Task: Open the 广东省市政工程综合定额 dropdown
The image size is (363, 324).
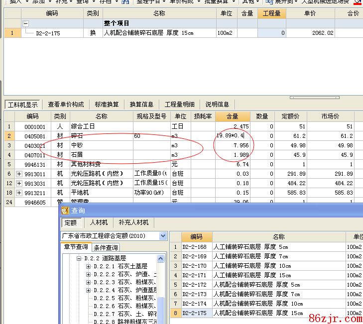Action: coord(163,236)
